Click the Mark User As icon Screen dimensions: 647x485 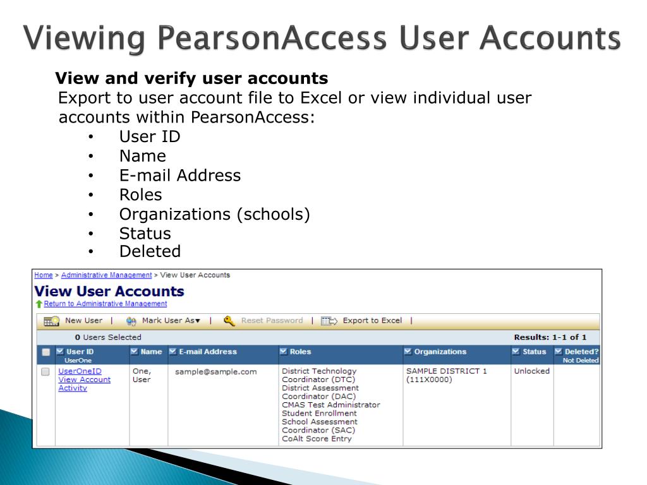pyautogui.click(x=131, y=321)
